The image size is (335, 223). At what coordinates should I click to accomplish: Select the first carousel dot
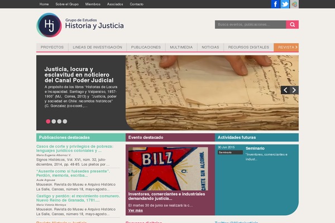click(48, 121)
